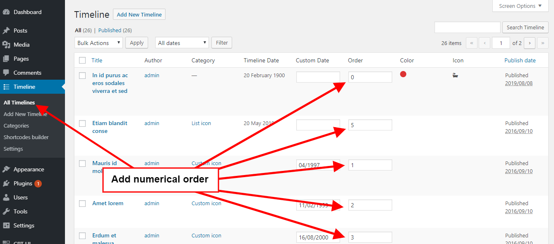Click the Tools wrench icon
Screen dimensions: 554x244
click(6, 211)
